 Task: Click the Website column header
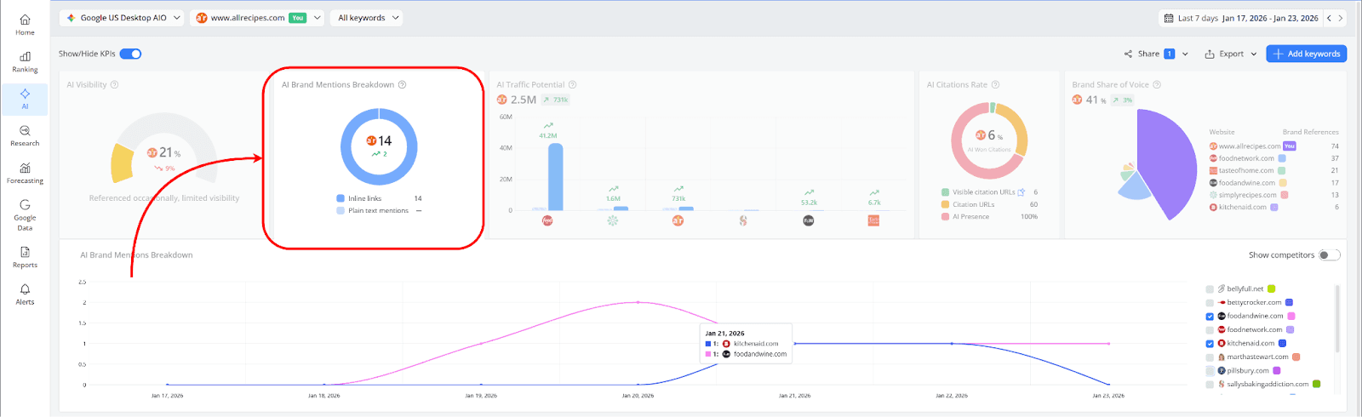[x=1222, y=132]
